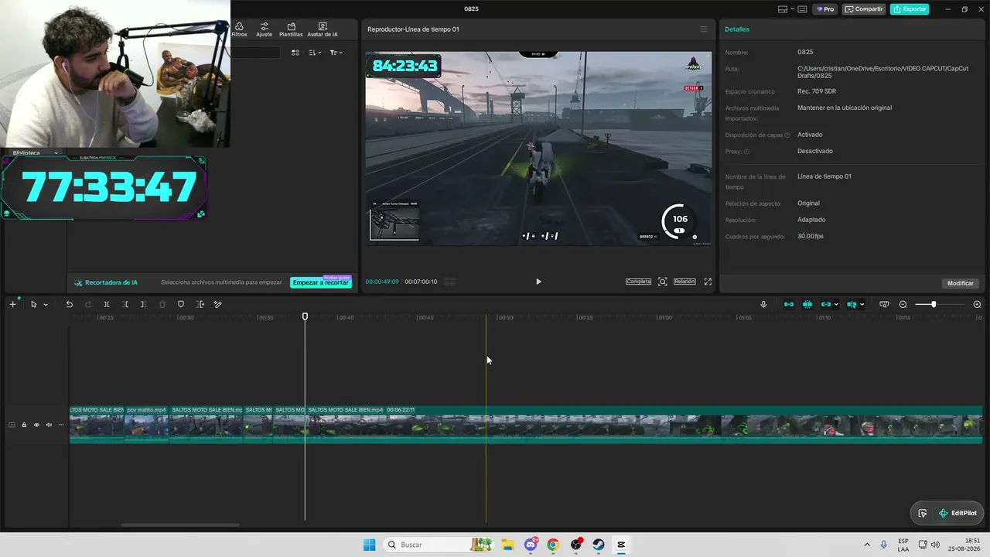This screenshot has width=990, height=557.
Task: Open more options for main track
Action: pos(61,425)
